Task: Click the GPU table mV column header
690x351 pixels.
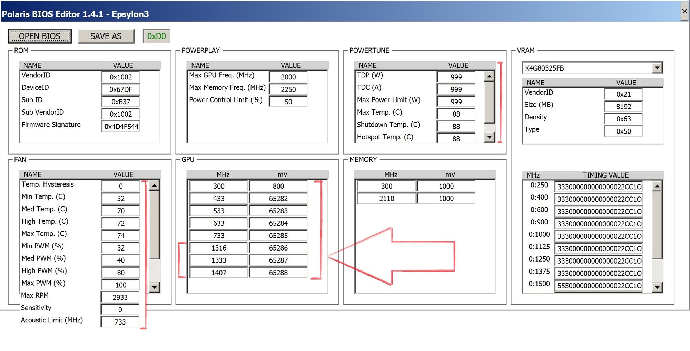Action: click(282, 174)
